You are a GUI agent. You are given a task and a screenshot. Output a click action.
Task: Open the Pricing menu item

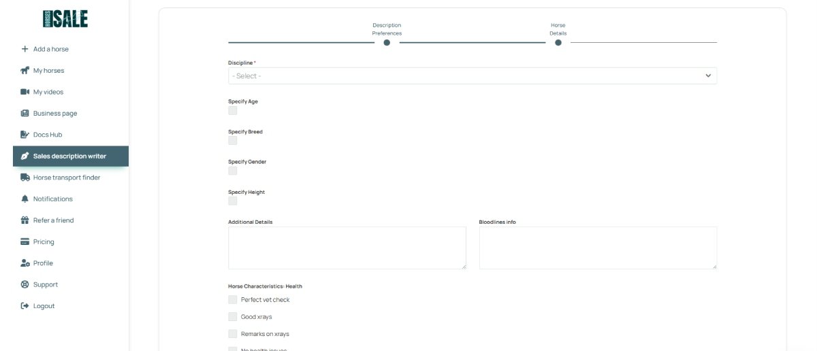click(44, 241)
